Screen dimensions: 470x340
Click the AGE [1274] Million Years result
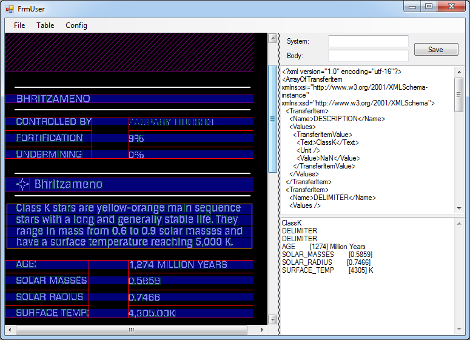pos(324,247)
